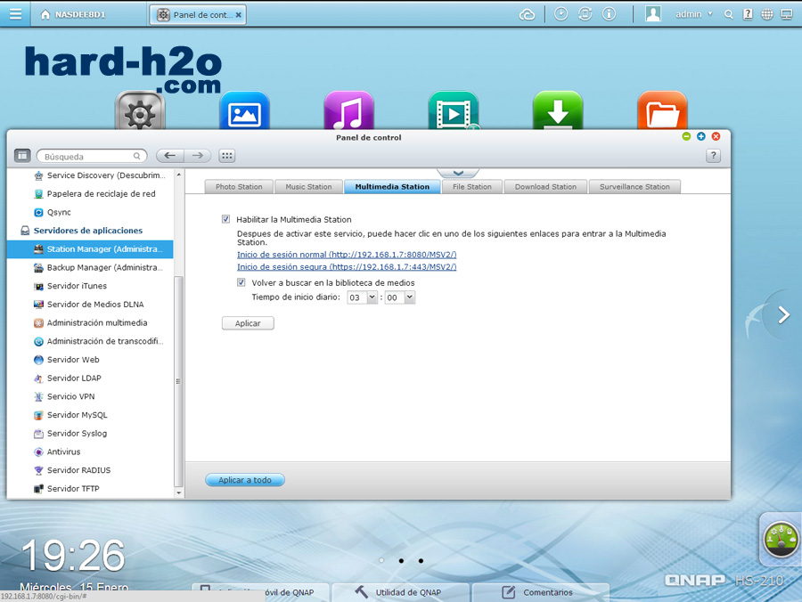Click the Búsqueda search field
The image size is (802, 602).
92,156
